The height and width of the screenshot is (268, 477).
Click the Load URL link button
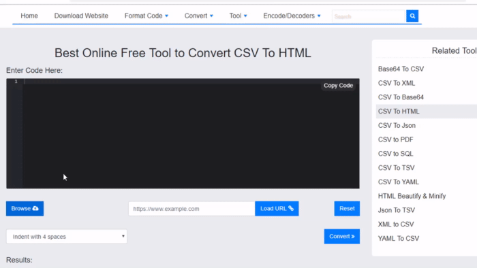(x=277, y=209)
